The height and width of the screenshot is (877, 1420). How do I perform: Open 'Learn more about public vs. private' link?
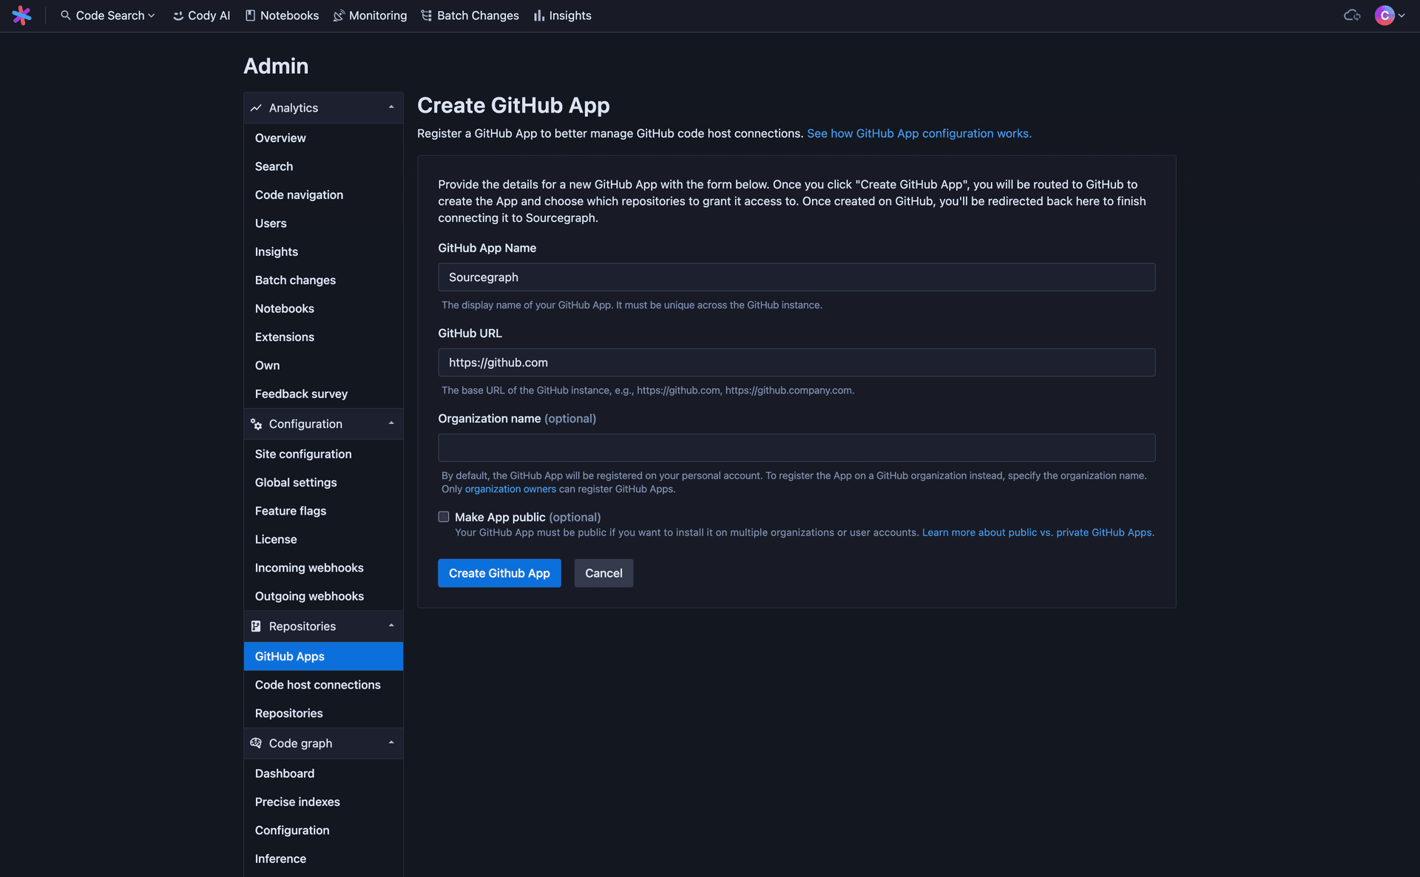pos(1038,532)
